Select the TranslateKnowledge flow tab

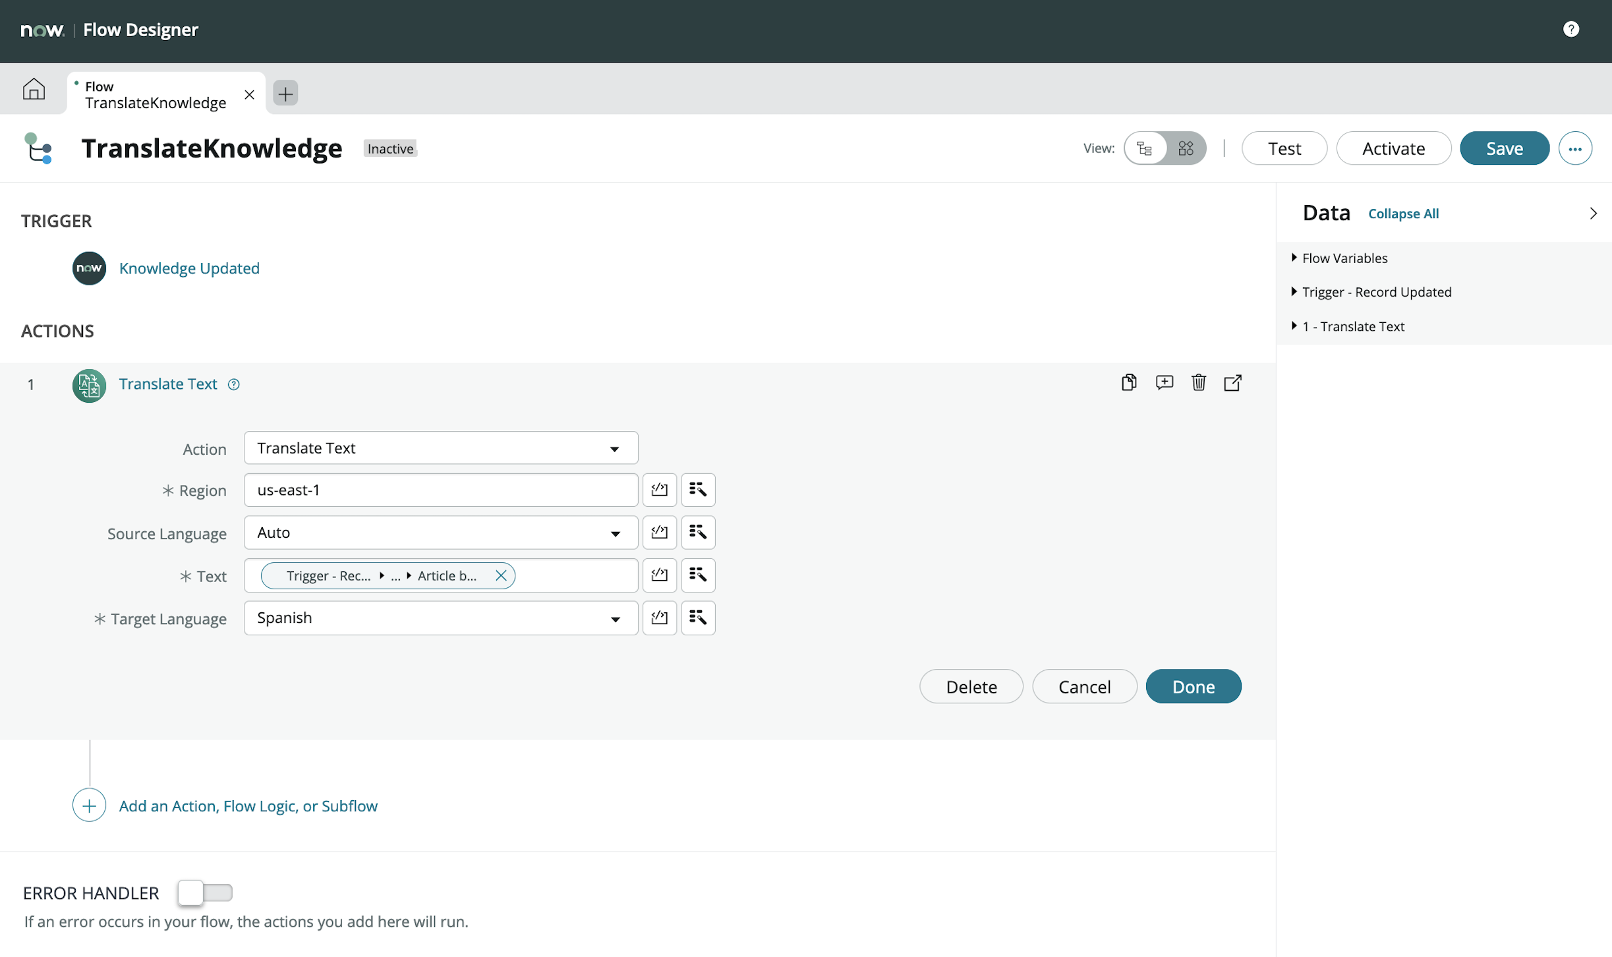[x=156, y=94]
